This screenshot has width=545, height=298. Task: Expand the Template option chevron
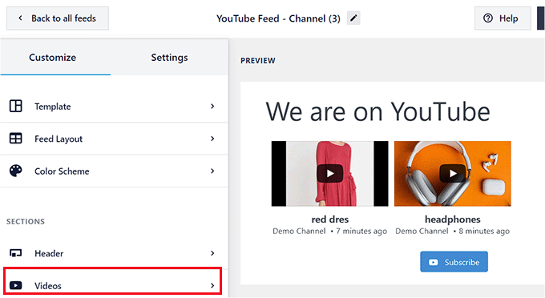212,106
